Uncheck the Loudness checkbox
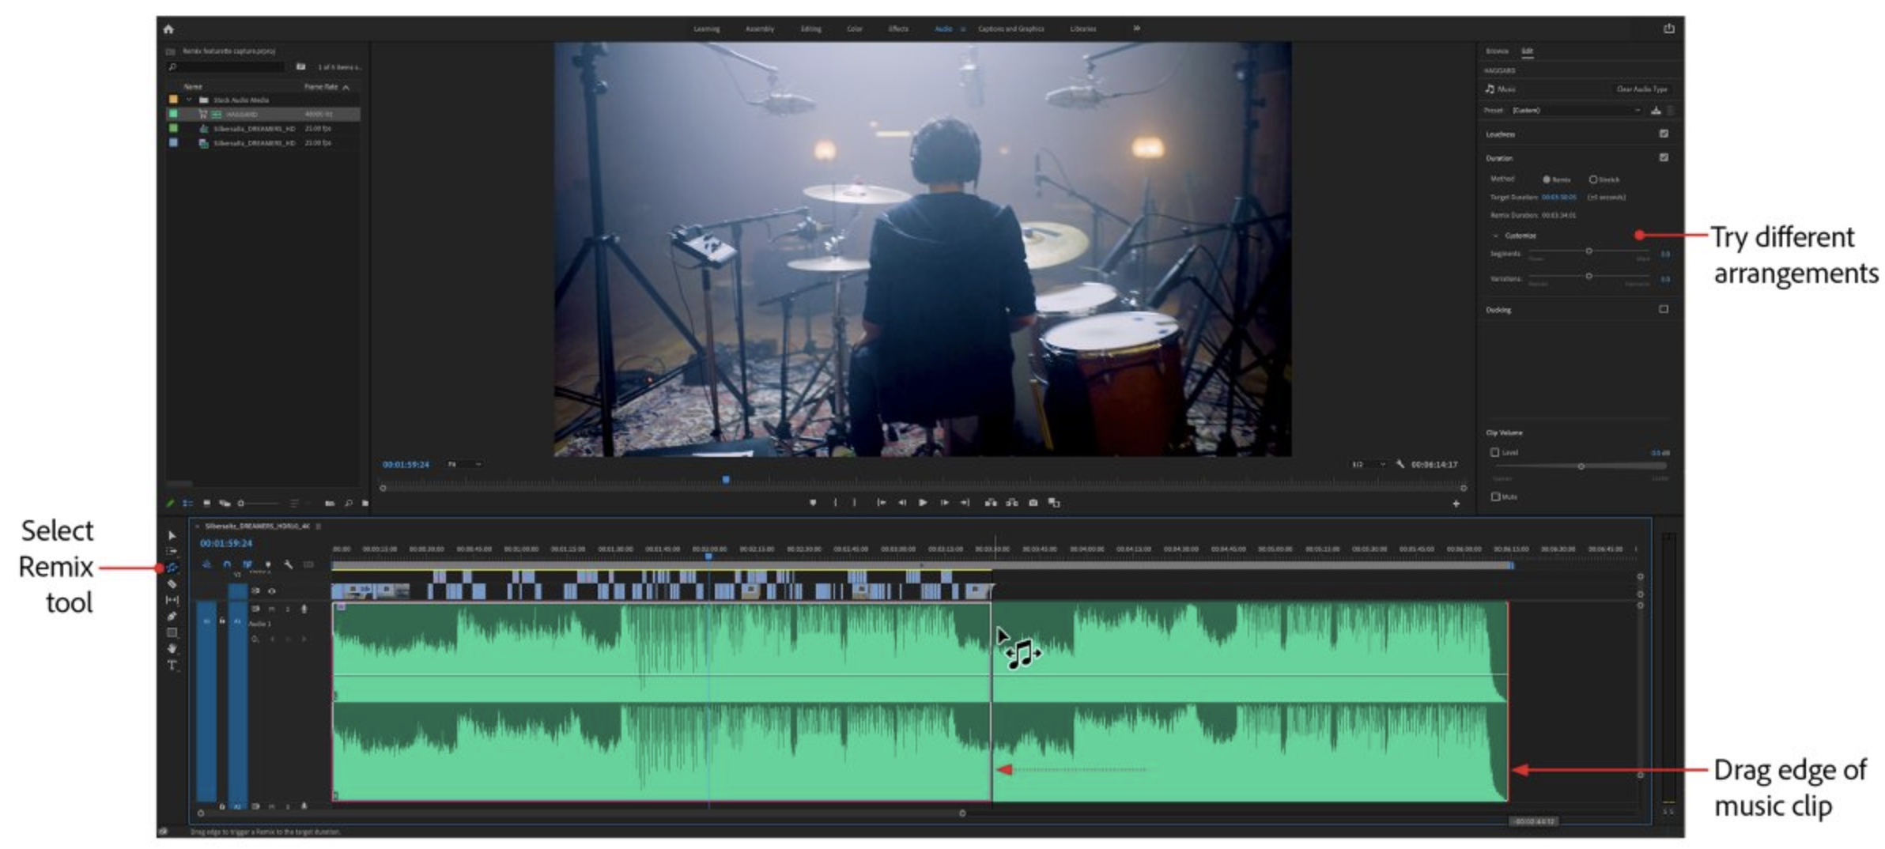 pos(1664,134)
